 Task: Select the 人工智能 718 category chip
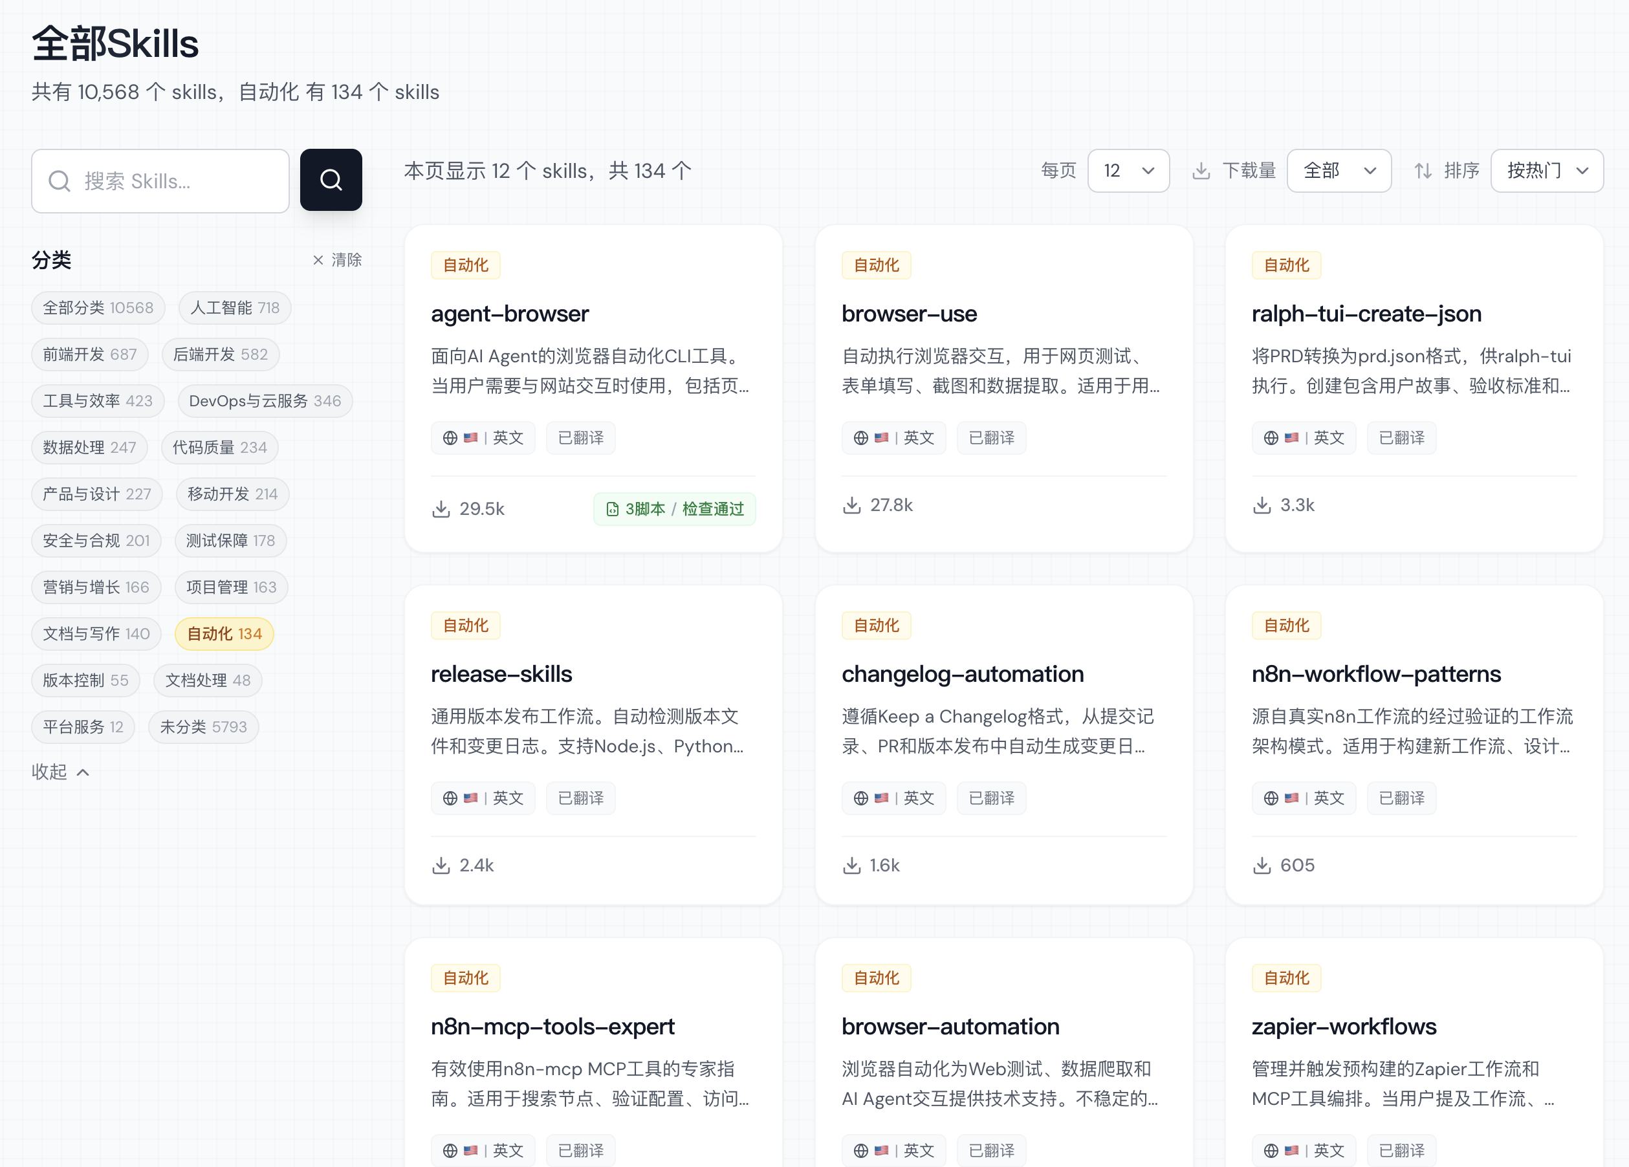point(234,308)
